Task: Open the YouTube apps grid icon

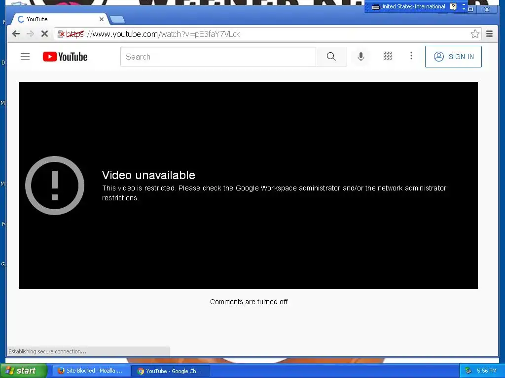Action: [x=388, y=56]
